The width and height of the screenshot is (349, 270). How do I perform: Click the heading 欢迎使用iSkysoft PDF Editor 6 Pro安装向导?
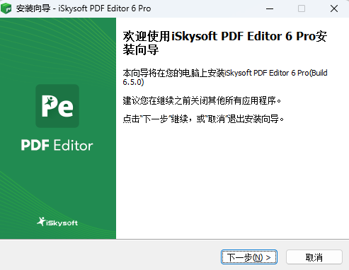click(x=225, y=43)
